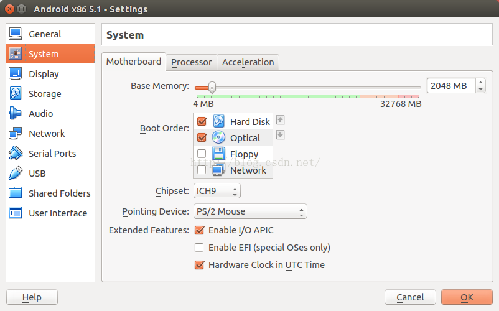
Task: Open Serial Ports settings category
Action: [50, 153]
